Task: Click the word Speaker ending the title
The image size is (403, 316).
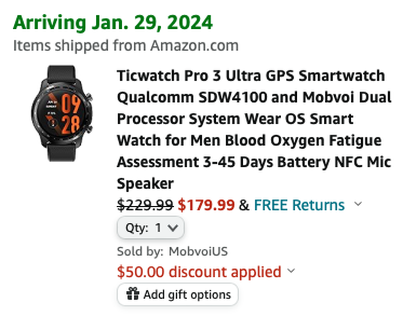Action: [145, 183]
